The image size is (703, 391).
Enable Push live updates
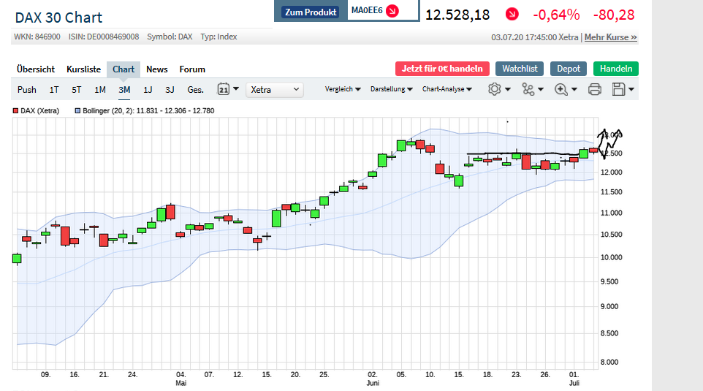[27, 90]
